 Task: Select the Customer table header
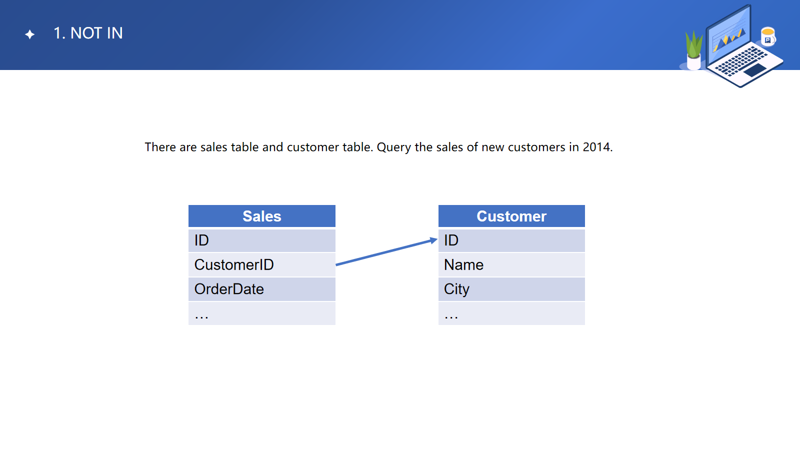511,216
